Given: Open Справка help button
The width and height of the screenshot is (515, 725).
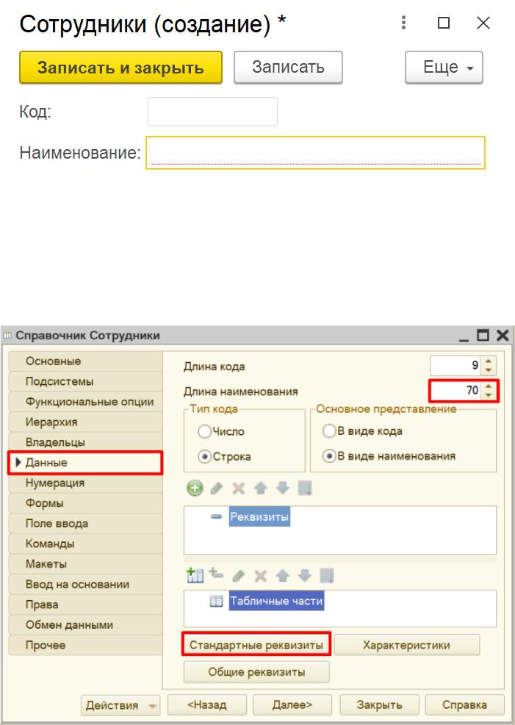Looking at the screenshot, I should click(x=464, y=704).
